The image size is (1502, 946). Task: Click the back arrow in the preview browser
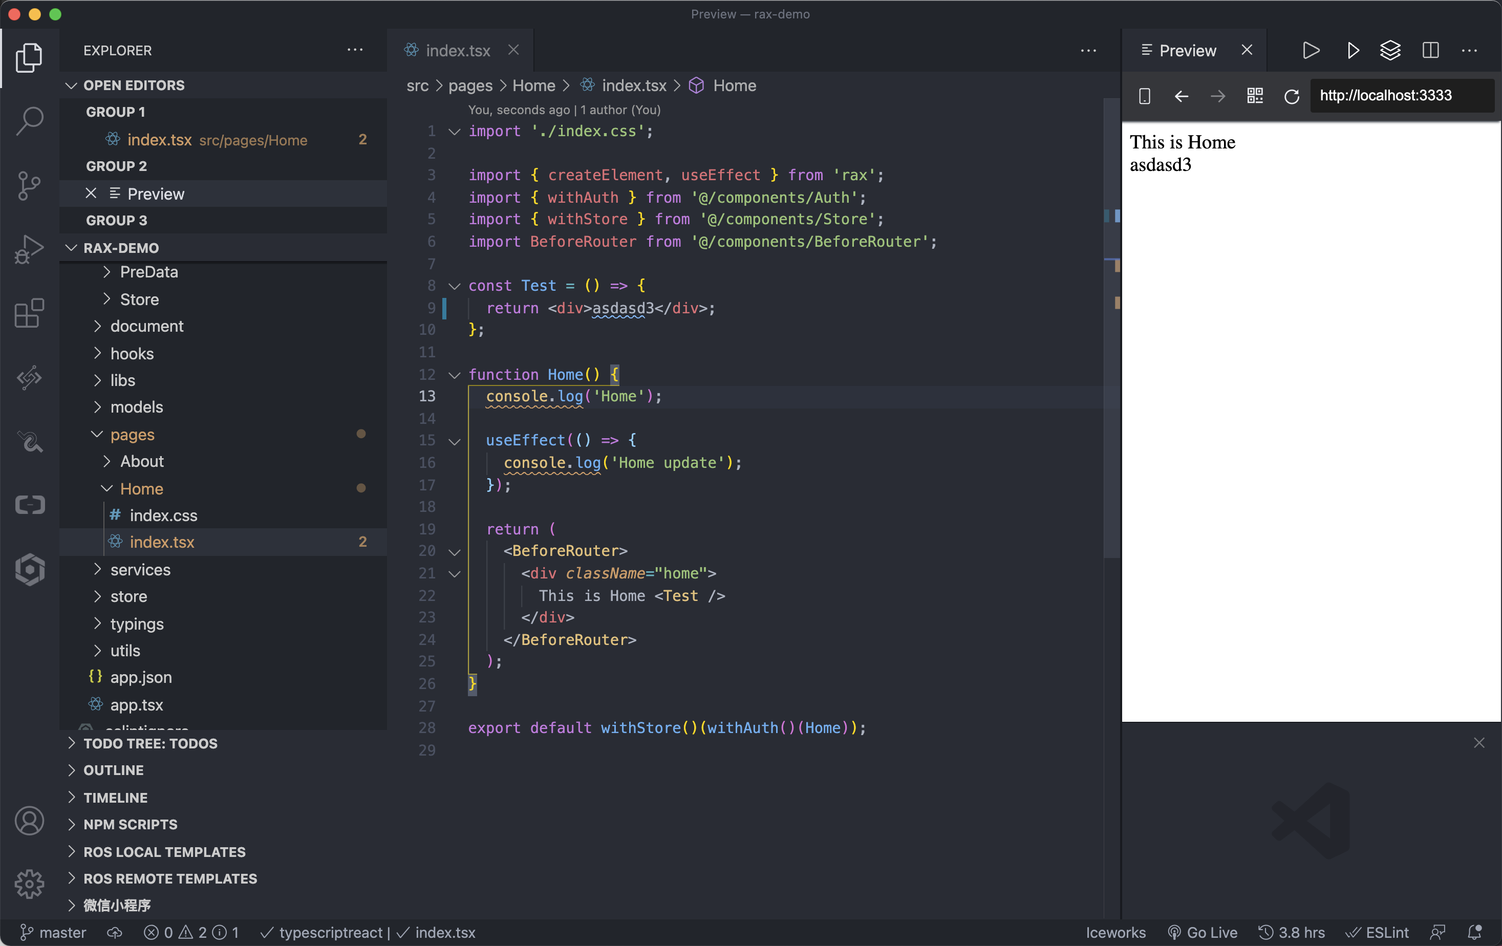click(1181, 96)
